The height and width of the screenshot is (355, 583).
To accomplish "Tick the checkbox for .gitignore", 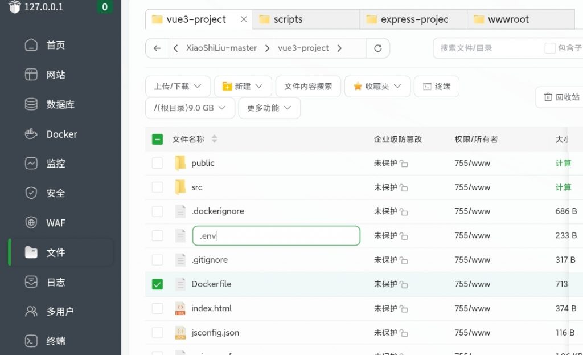I will click(x=157, y=260).
